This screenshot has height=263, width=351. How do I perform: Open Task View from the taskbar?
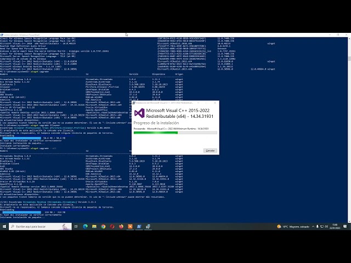pos(76,226)
